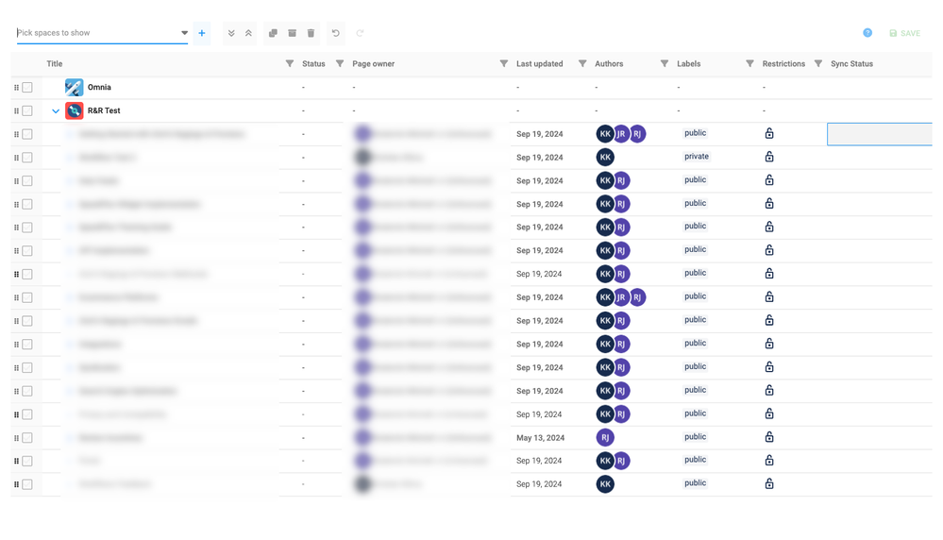This screenshot has width=943, height=540.
Task: Sort by the Restrictions column header
Action: 783,64
